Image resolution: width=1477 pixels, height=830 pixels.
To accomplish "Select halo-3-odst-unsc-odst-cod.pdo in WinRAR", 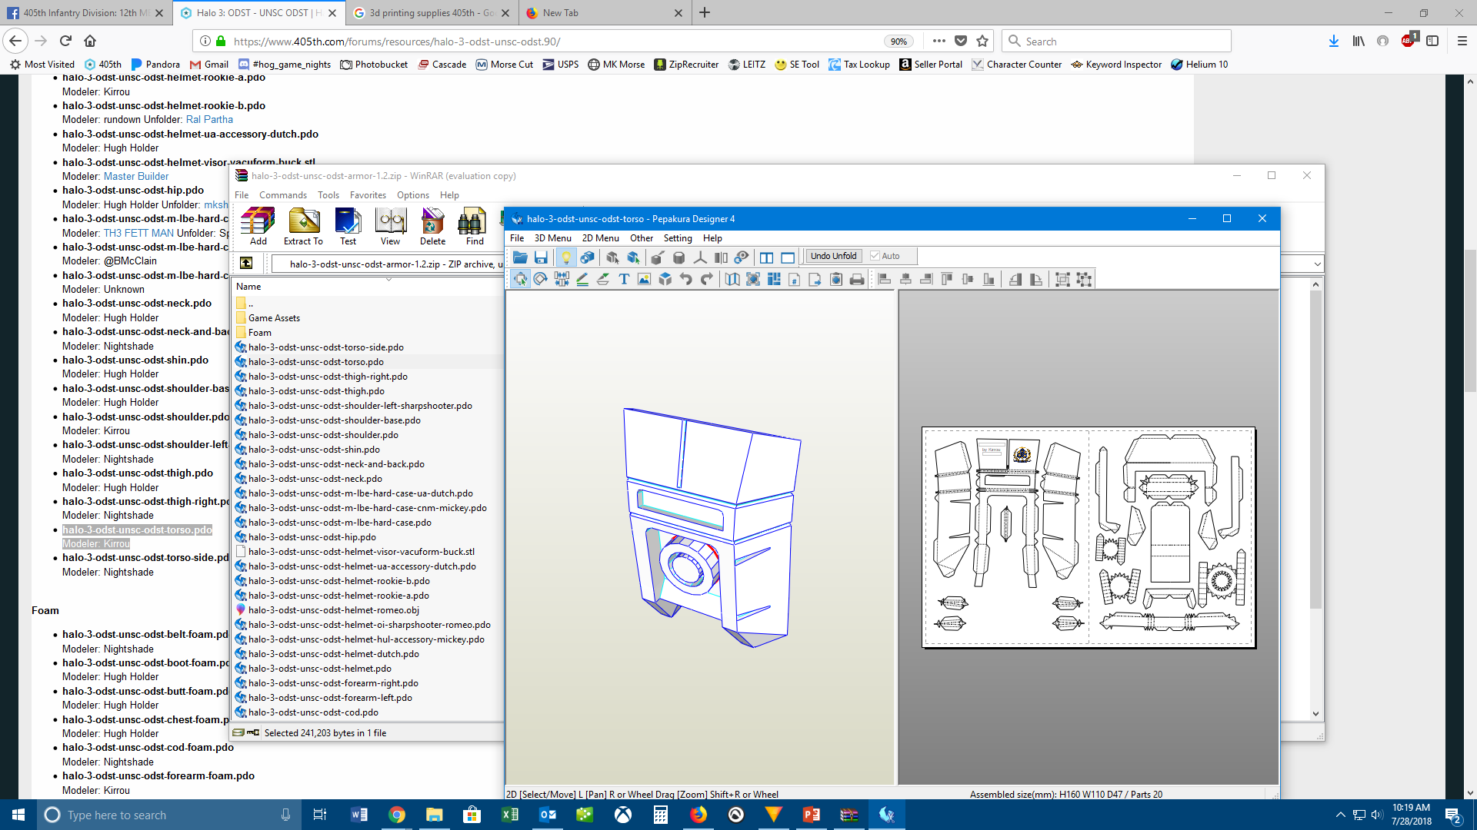I will [x=313, y=712].
